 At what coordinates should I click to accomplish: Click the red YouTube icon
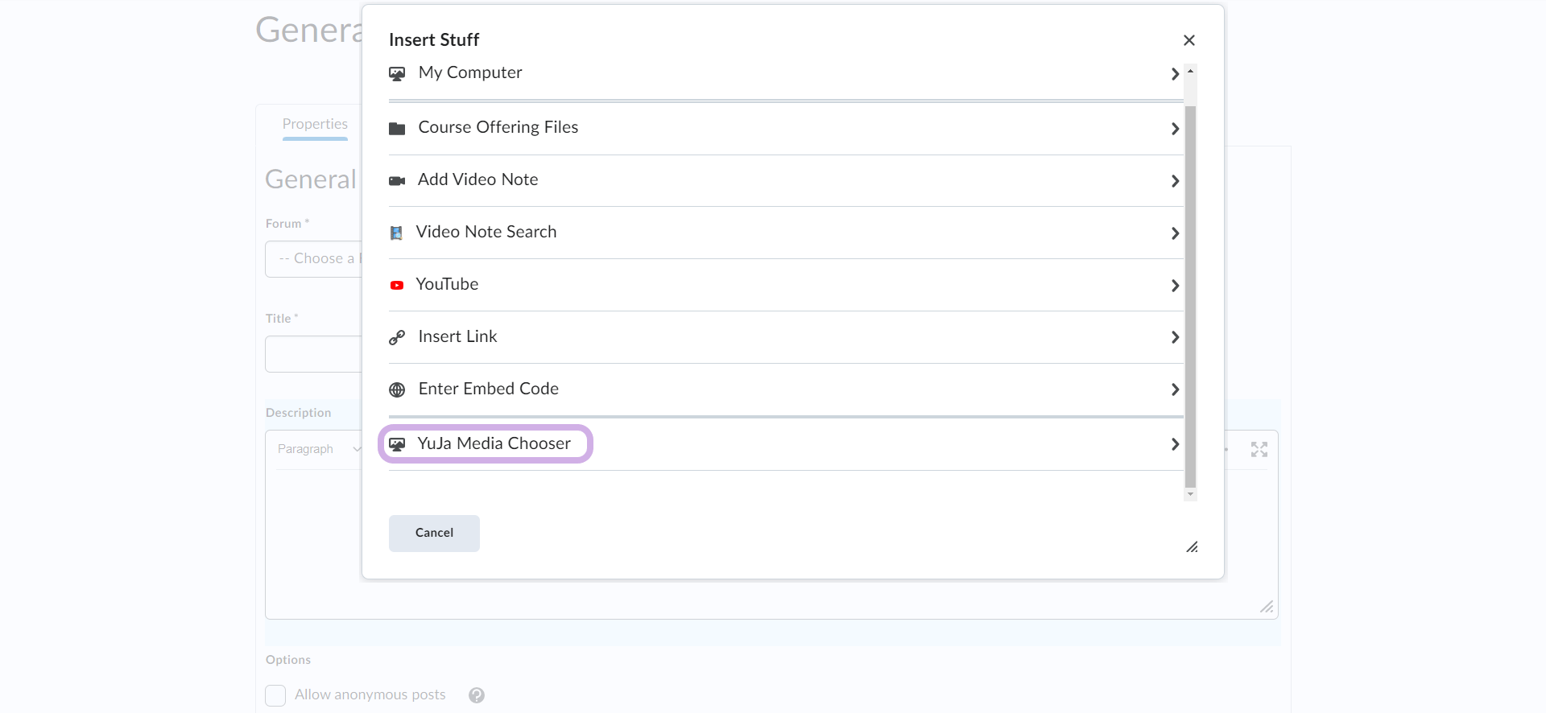[x=397, y=286]
